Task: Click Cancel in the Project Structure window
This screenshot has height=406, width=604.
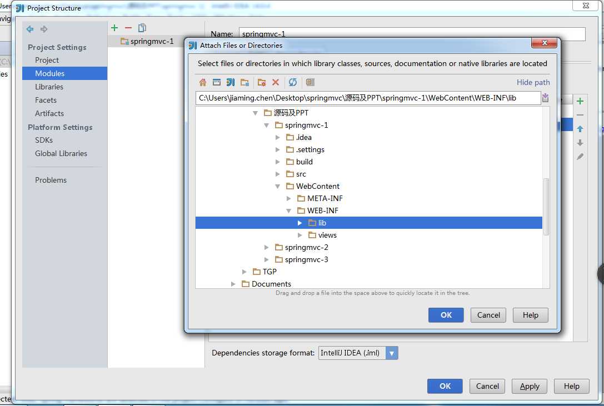Action: pyautogui.click(x=487, y=387)
